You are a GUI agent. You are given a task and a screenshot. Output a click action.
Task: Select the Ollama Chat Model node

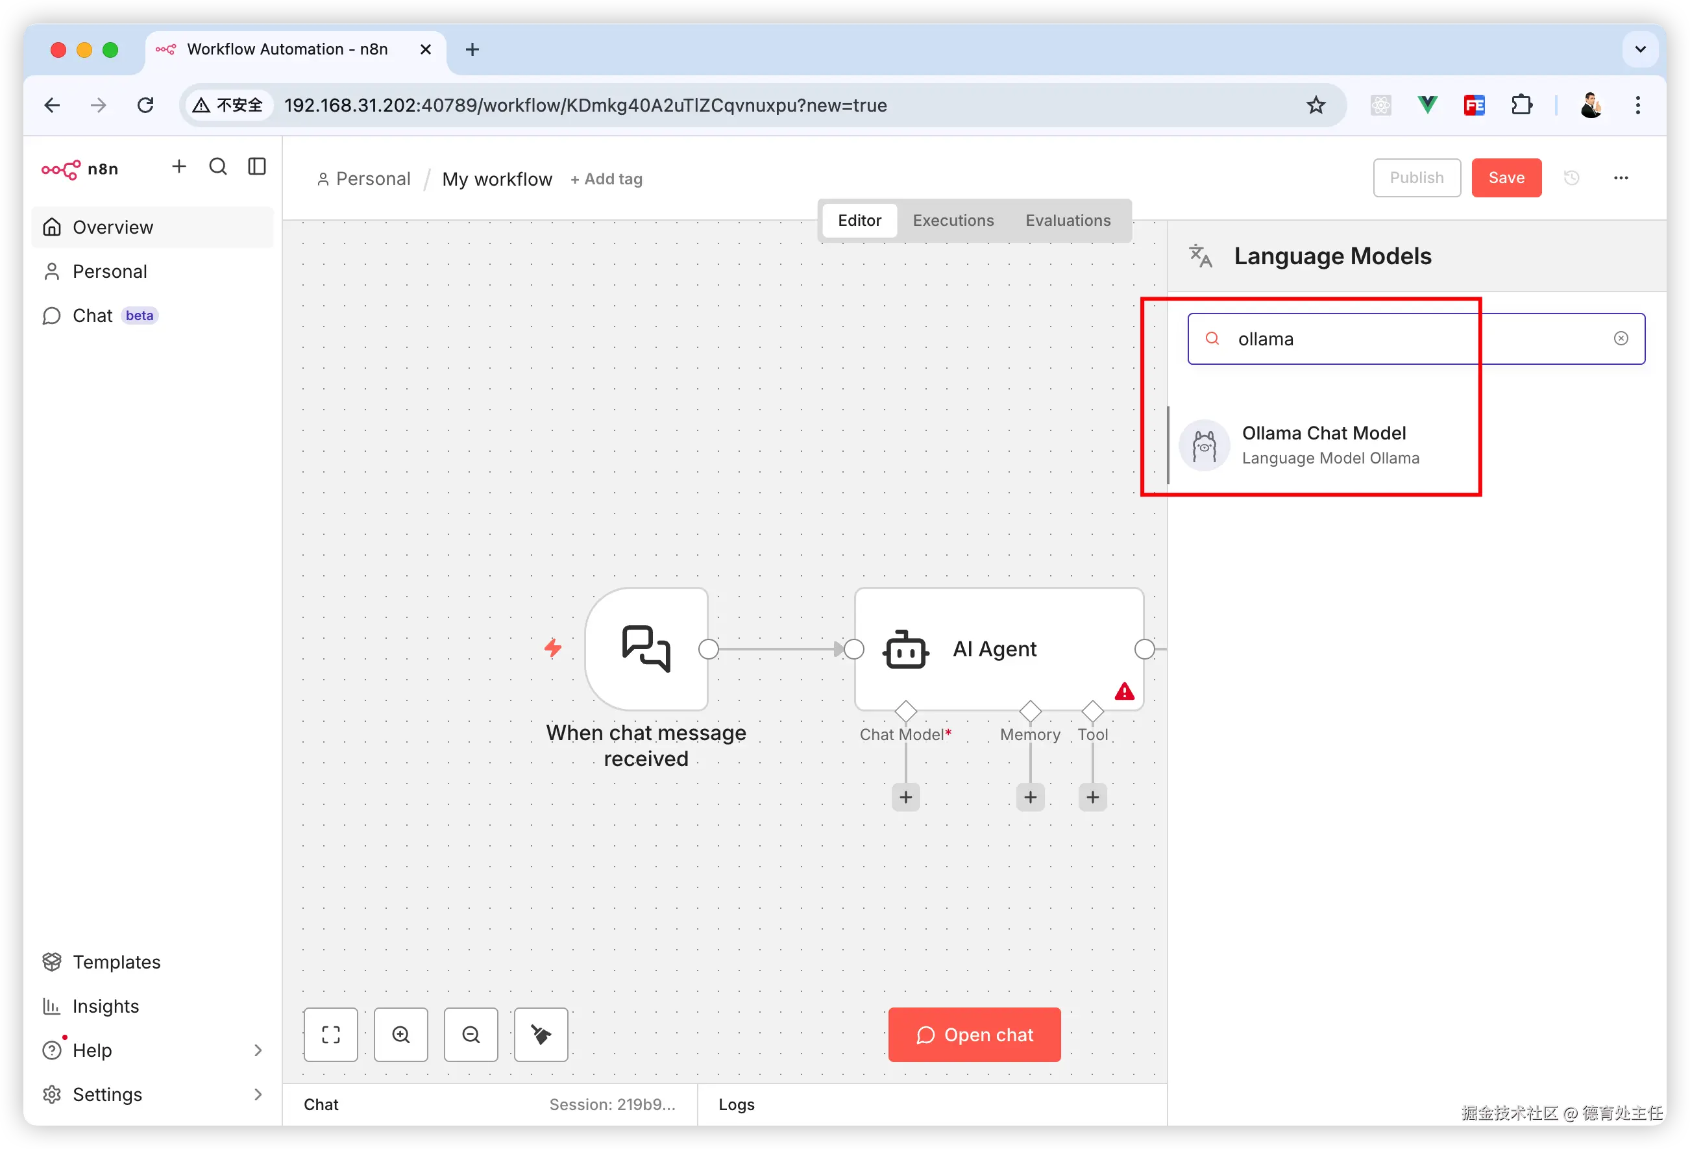1323,444
